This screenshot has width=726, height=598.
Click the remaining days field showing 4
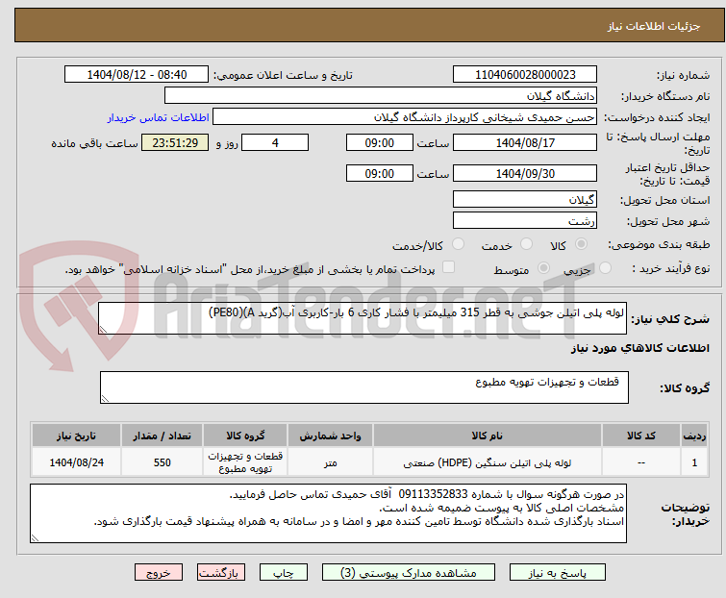pos(275,142)
